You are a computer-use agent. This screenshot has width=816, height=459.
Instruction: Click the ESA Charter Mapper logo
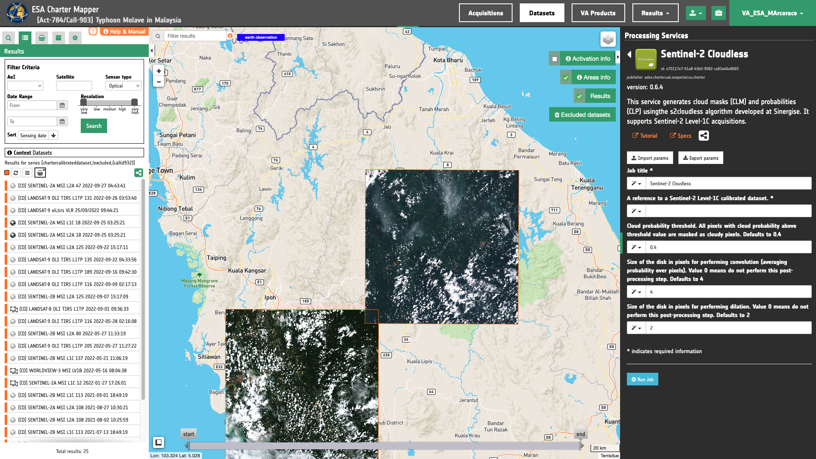17,13
